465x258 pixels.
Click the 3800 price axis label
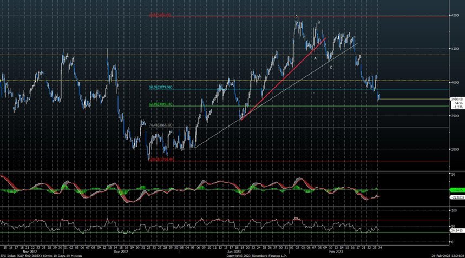tap(455, 149)
